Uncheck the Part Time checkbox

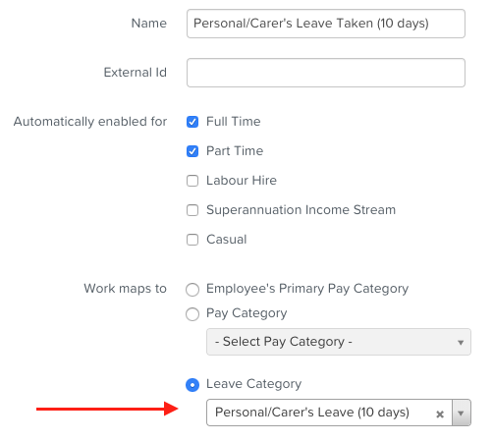point(192,151)
